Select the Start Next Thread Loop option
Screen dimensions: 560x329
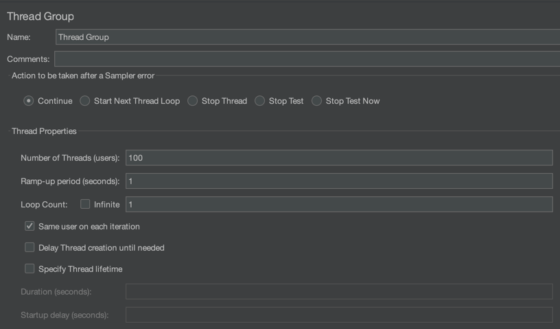[x=85, y=101]
